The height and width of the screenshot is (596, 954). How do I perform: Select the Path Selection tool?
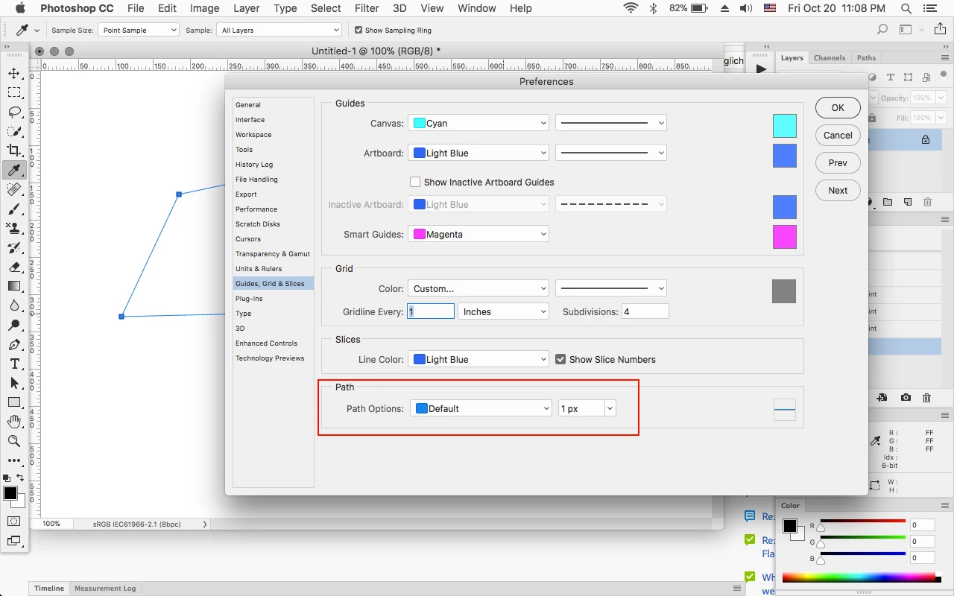click(x=14, y=383)
